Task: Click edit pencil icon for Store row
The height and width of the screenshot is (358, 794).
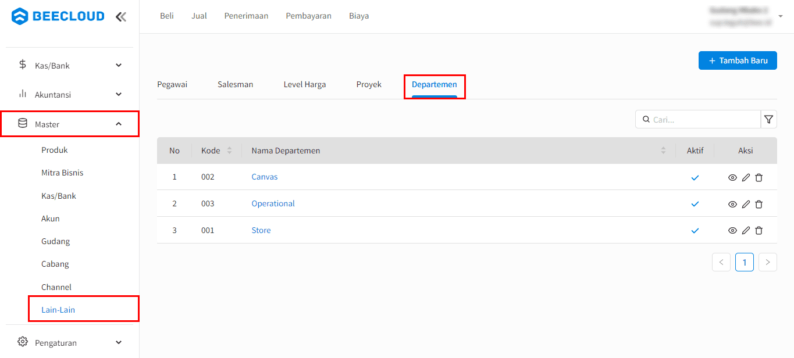Action: (746, 231)
